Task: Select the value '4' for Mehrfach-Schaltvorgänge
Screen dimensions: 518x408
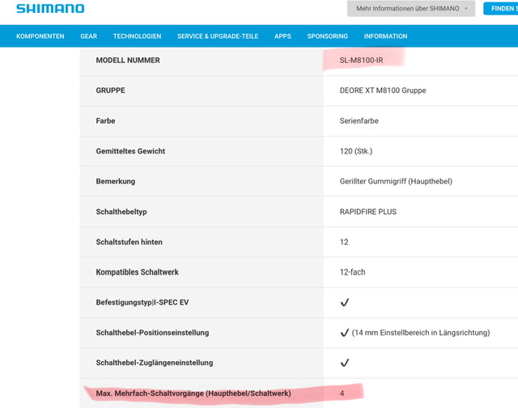Action: [342, 393]
